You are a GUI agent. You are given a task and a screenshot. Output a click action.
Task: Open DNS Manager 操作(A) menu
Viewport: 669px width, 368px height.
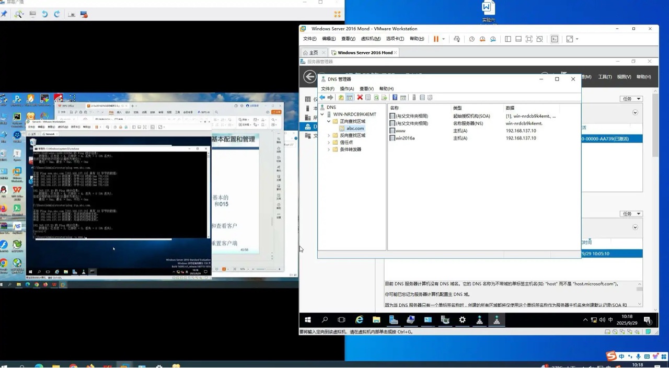347,89
